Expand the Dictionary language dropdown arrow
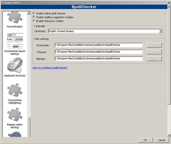The width and height of the screenshot is (171, 144). pos(161,31)
